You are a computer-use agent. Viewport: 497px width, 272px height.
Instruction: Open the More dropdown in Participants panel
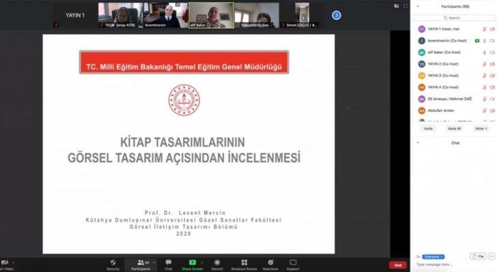481,129
